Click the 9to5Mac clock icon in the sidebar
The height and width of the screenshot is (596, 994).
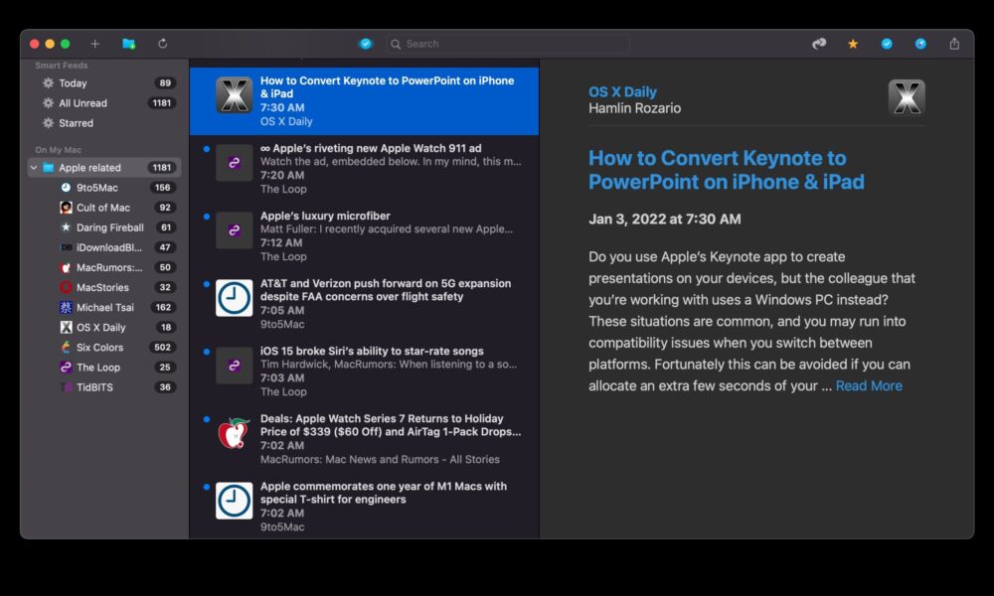point(66,188)
